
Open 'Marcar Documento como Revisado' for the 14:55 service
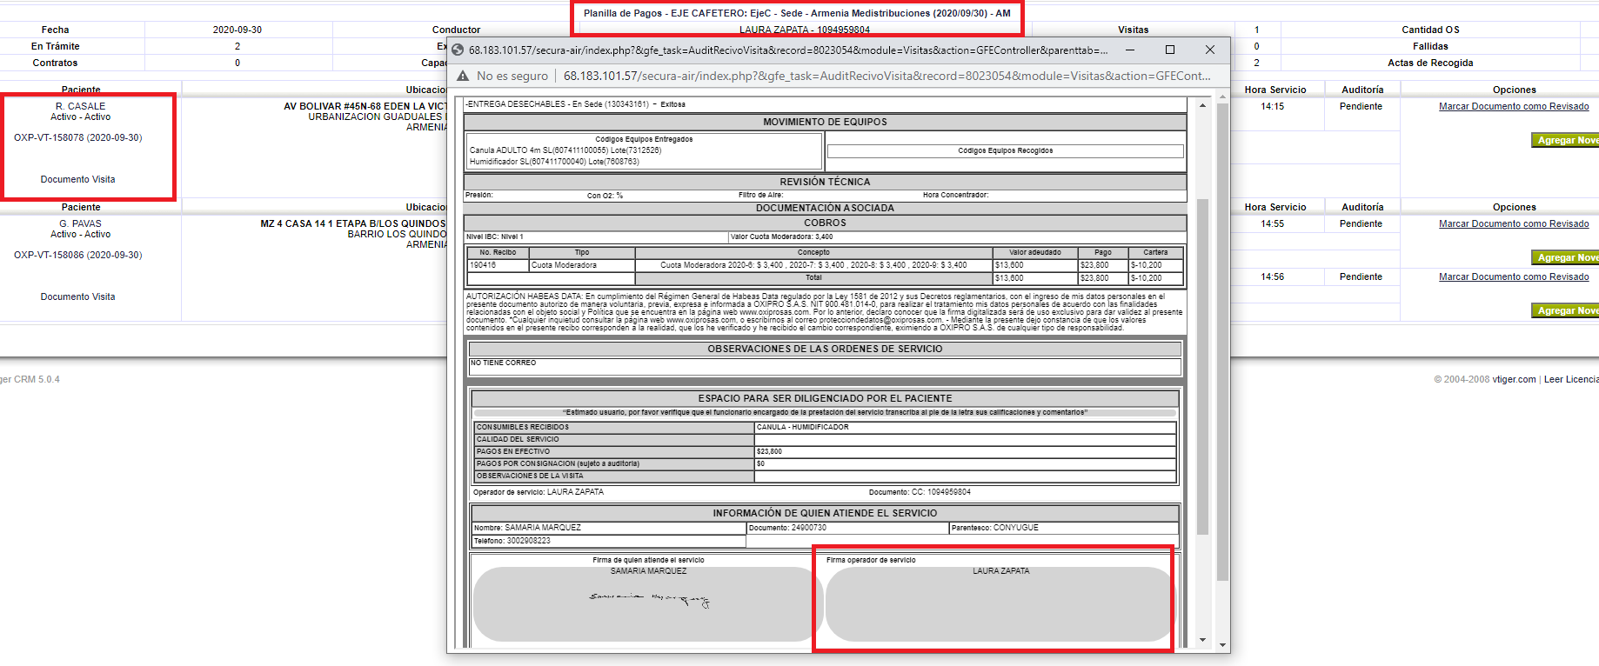point(1514,223)
